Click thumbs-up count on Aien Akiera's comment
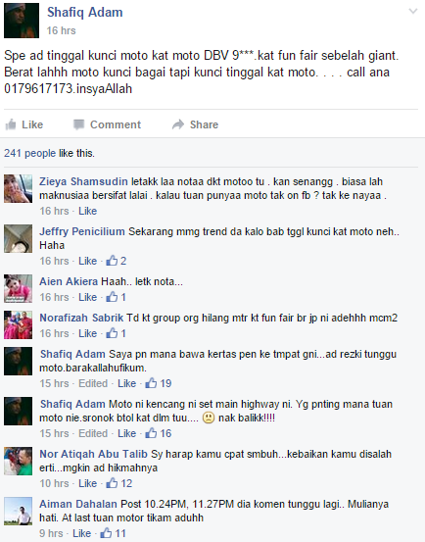This screenshot has width=425, height=542. click(117, 297)
